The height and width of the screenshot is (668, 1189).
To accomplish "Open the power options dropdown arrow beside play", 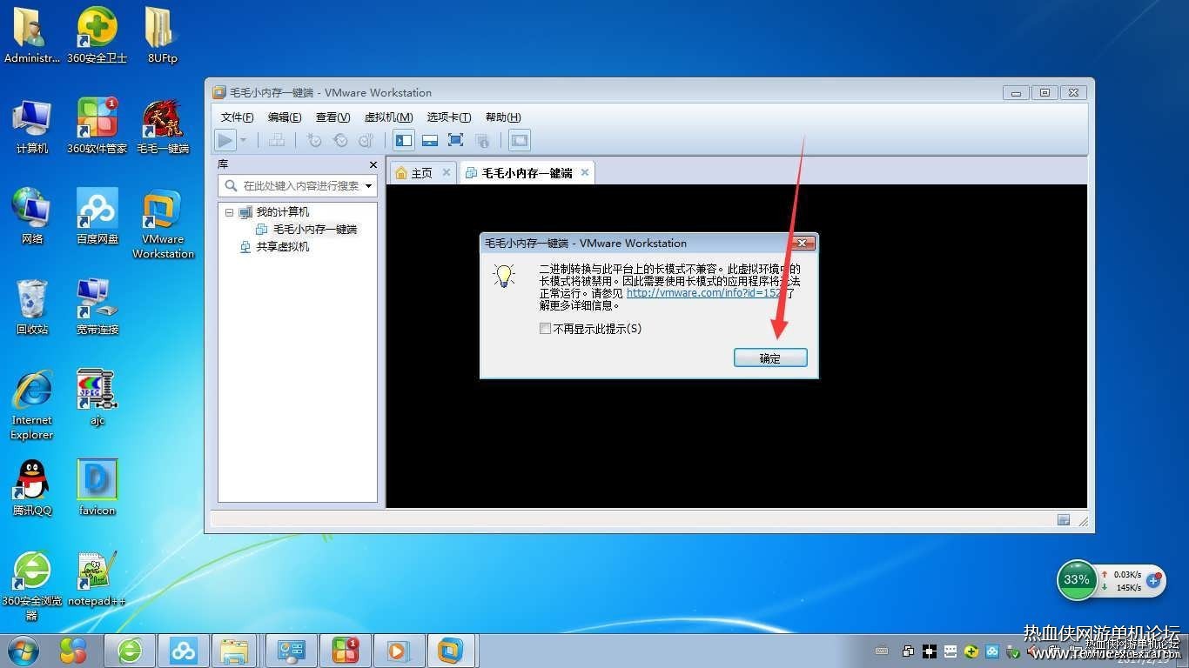I will (x=244, y=140).
